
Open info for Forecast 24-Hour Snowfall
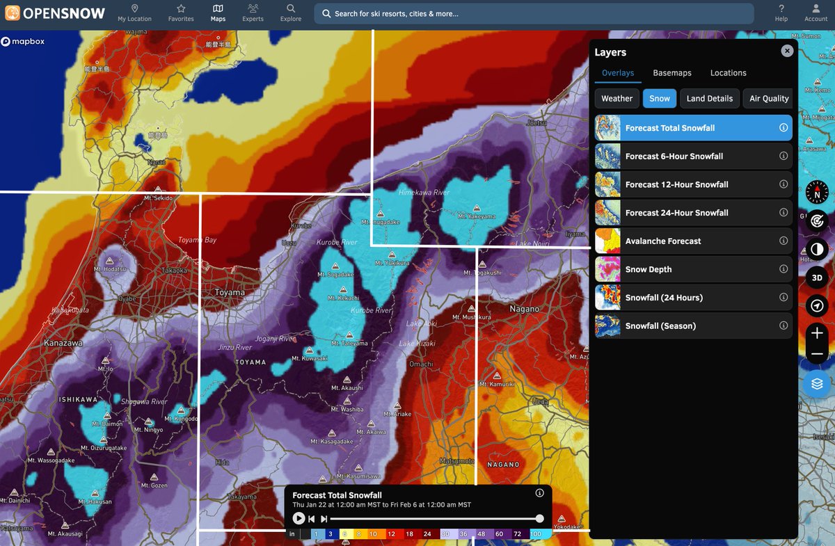pyautogui.click(x=784, y=213)
